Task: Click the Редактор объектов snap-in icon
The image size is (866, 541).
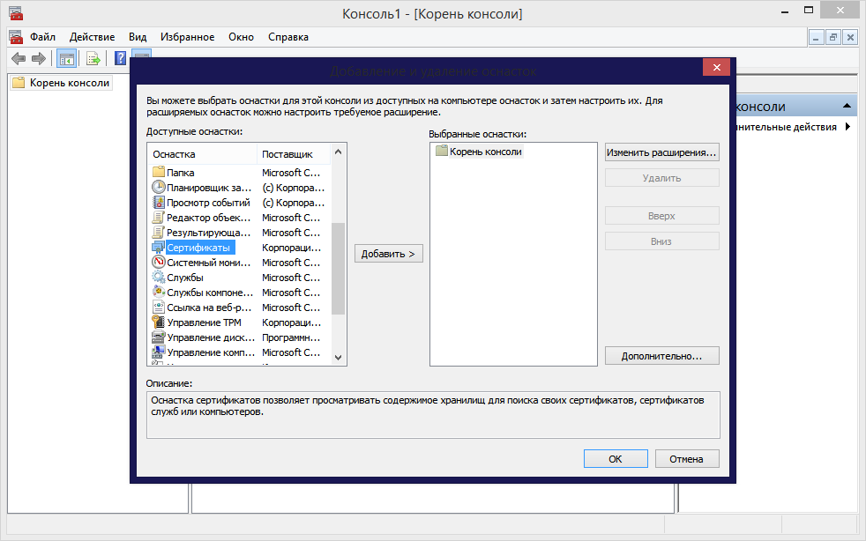Action: point(159,217)
